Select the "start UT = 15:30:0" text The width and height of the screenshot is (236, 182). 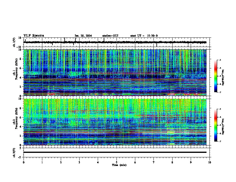point(144,36)
